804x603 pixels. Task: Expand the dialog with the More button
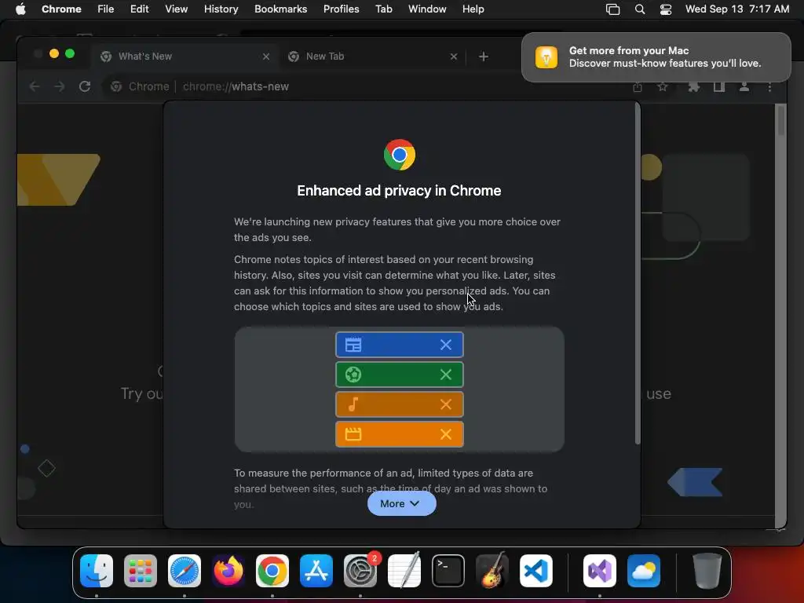click(401, 503)
